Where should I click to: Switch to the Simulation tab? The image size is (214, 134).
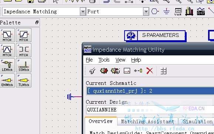click(x=197, y=121)
